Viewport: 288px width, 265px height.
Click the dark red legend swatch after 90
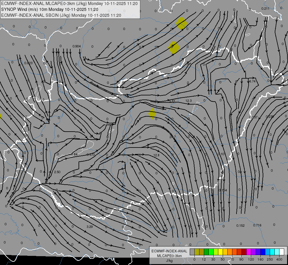tap(244, 252)
